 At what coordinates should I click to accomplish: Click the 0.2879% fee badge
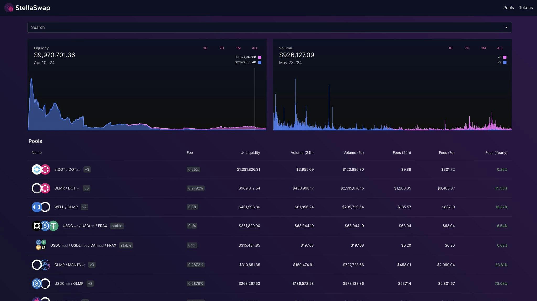click(196, 283)
